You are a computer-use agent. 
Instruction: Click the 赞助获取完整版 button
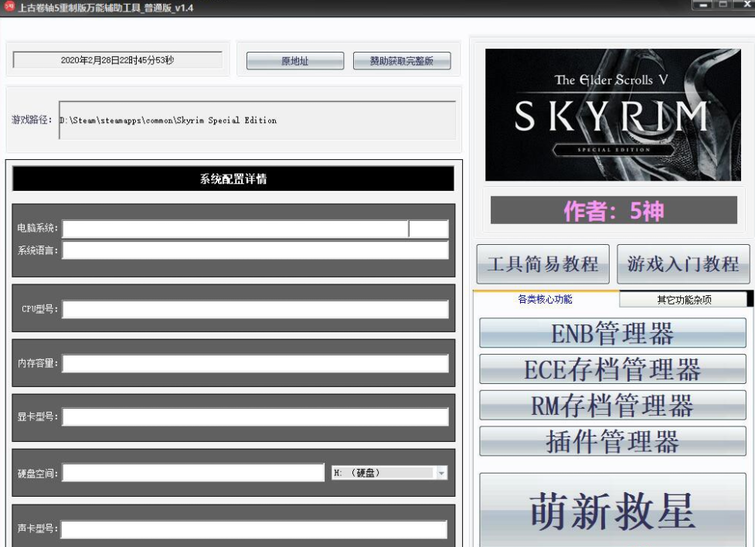402,61
